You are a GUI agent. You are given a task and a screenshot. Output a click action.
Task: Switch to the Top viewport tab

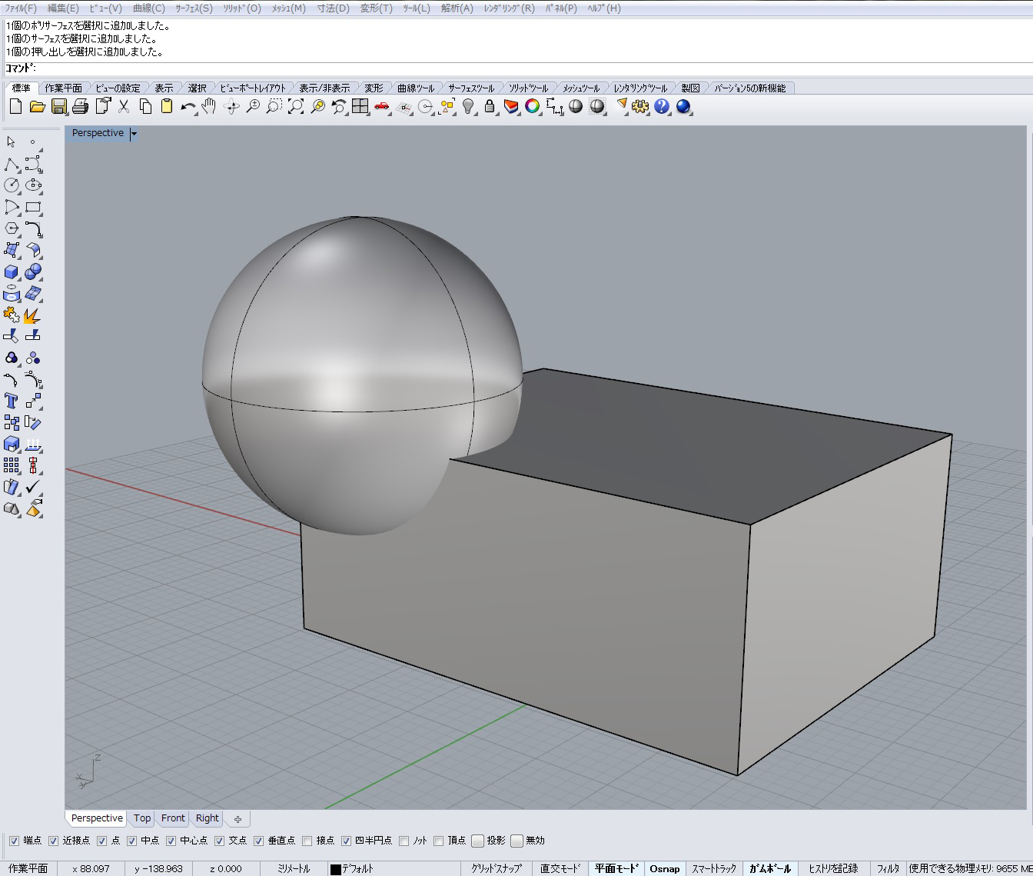click(x=142, y=818)
